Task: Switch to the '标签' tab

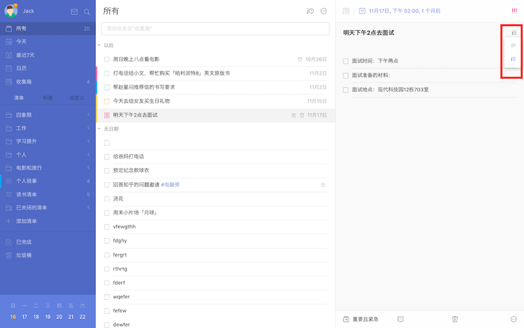Action: [48, 98]
